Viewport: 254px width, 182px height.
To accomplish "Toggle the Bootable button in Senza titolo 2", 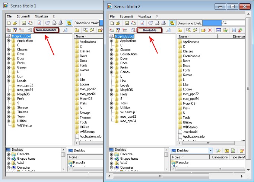I will (152, 30).
